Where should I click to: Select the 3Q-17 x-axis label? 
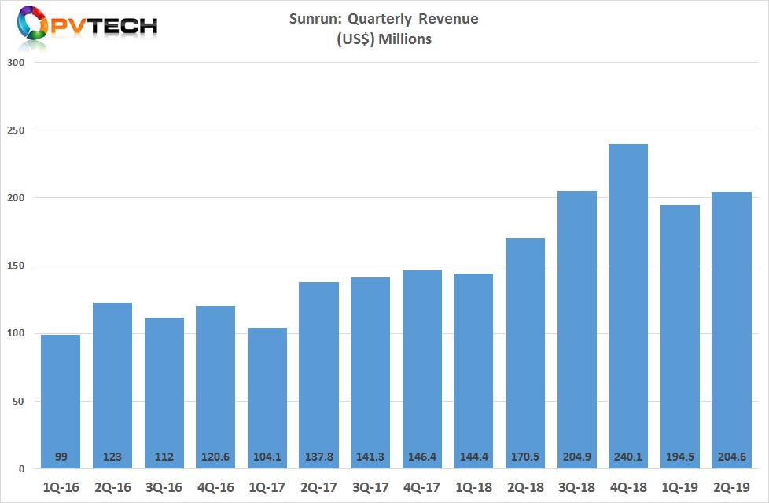pos(370,487)
